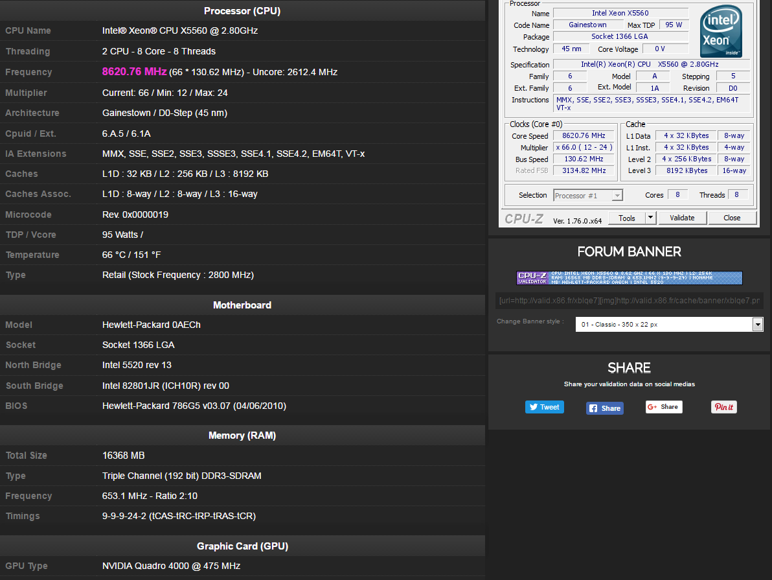Open the Processor #1 selection combo box
This screenshot has height=580, width=772.
[x=588, y=195]
